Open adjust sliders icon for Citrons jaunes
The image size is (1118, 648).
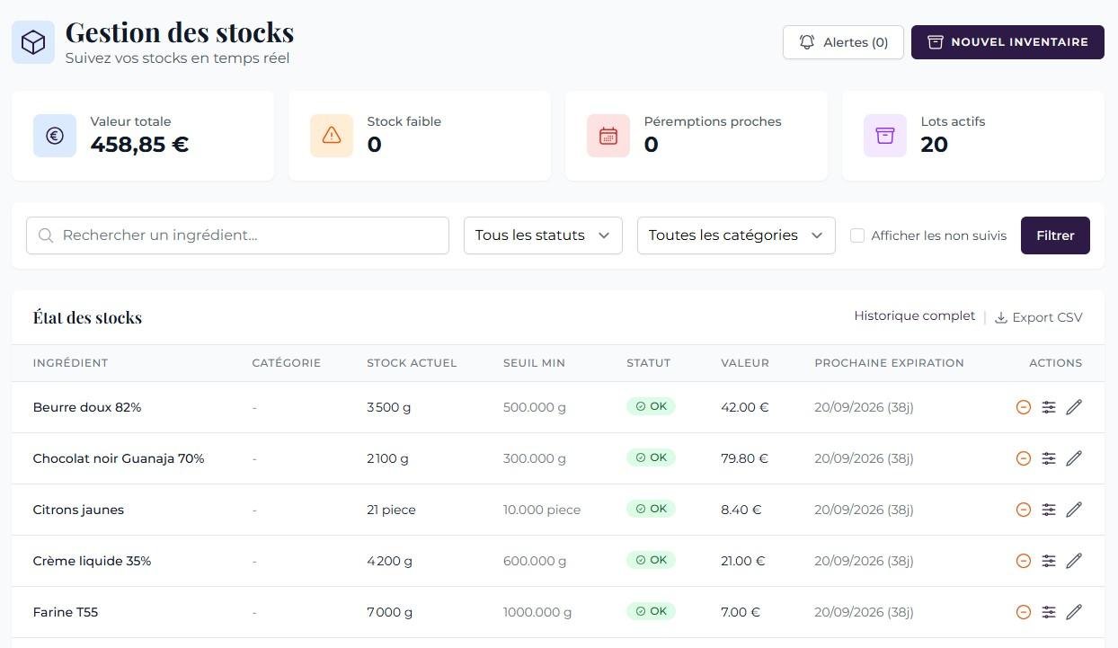coord(1049,510)
